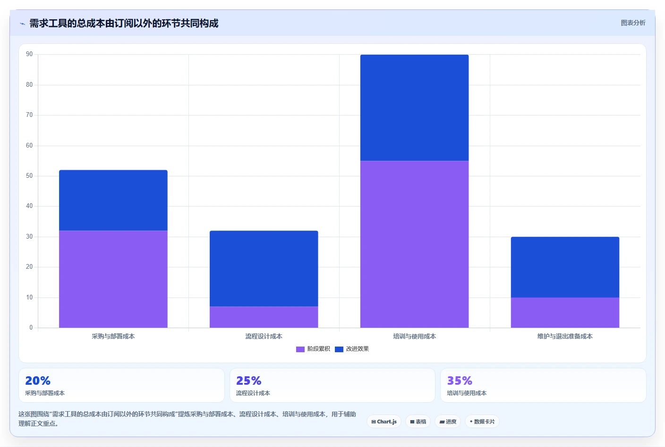Click the x-axis label 培训与使用成本
Screen dimensions: 665x447
pos(414,336)
